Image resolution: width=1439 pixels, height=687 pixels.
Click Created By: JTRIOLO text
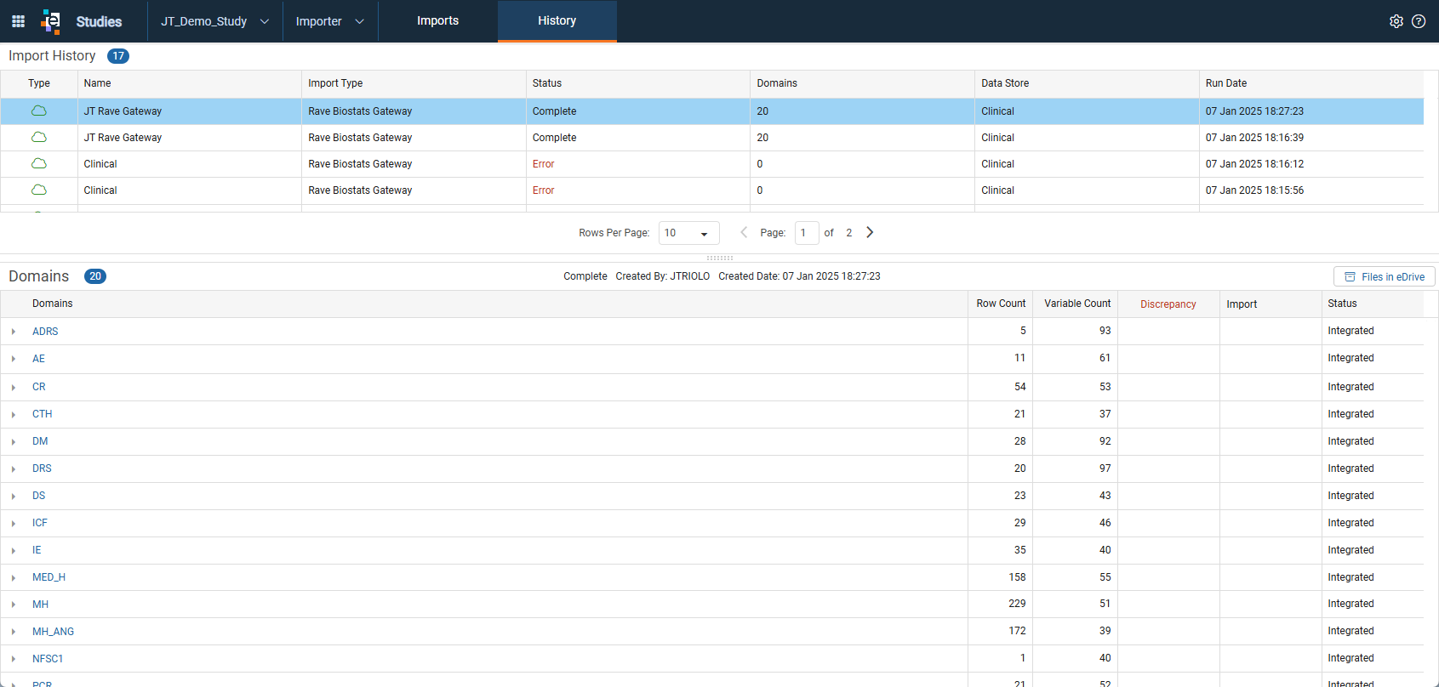(662, 276)
